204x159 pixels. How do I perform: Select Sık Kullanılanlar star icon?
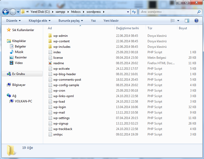coord(9,30)
